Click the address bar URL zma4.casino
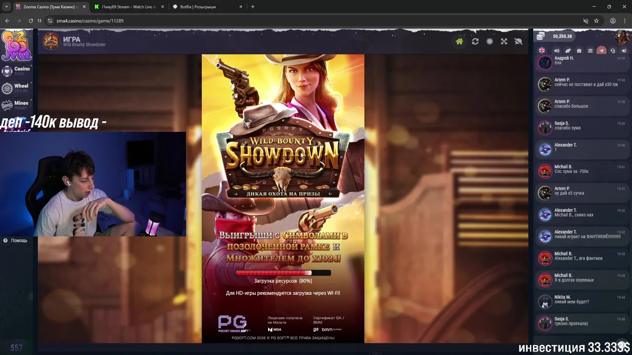632x355 pixels. (x=90, y=21)
